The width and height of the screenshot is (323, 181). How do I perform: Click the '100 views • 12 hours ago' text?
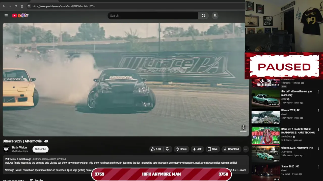click(x=293, y=83)
